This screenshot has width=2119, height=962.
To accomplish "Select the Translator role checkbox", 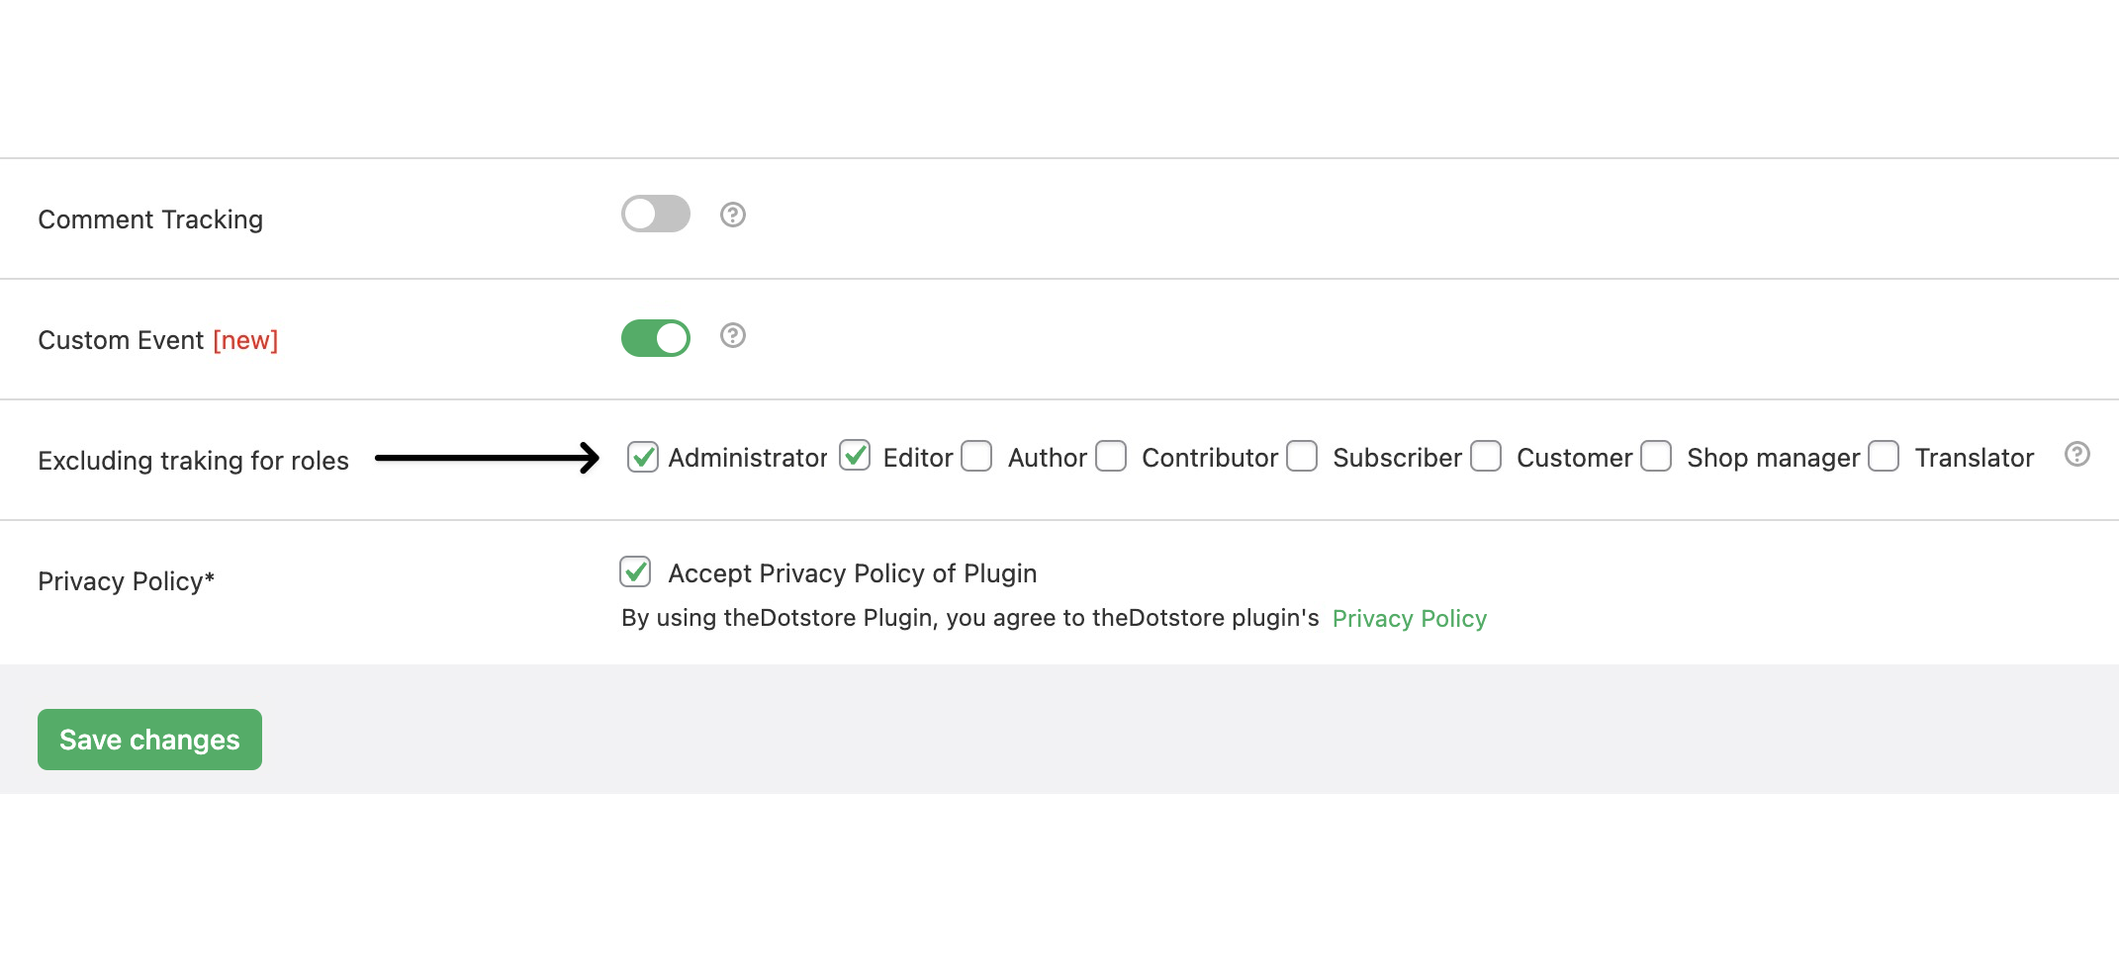I will 1884,456.
